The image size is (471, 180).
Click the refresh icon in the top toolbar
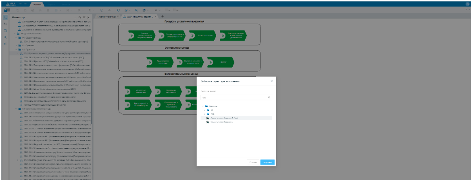pos(118,9)
